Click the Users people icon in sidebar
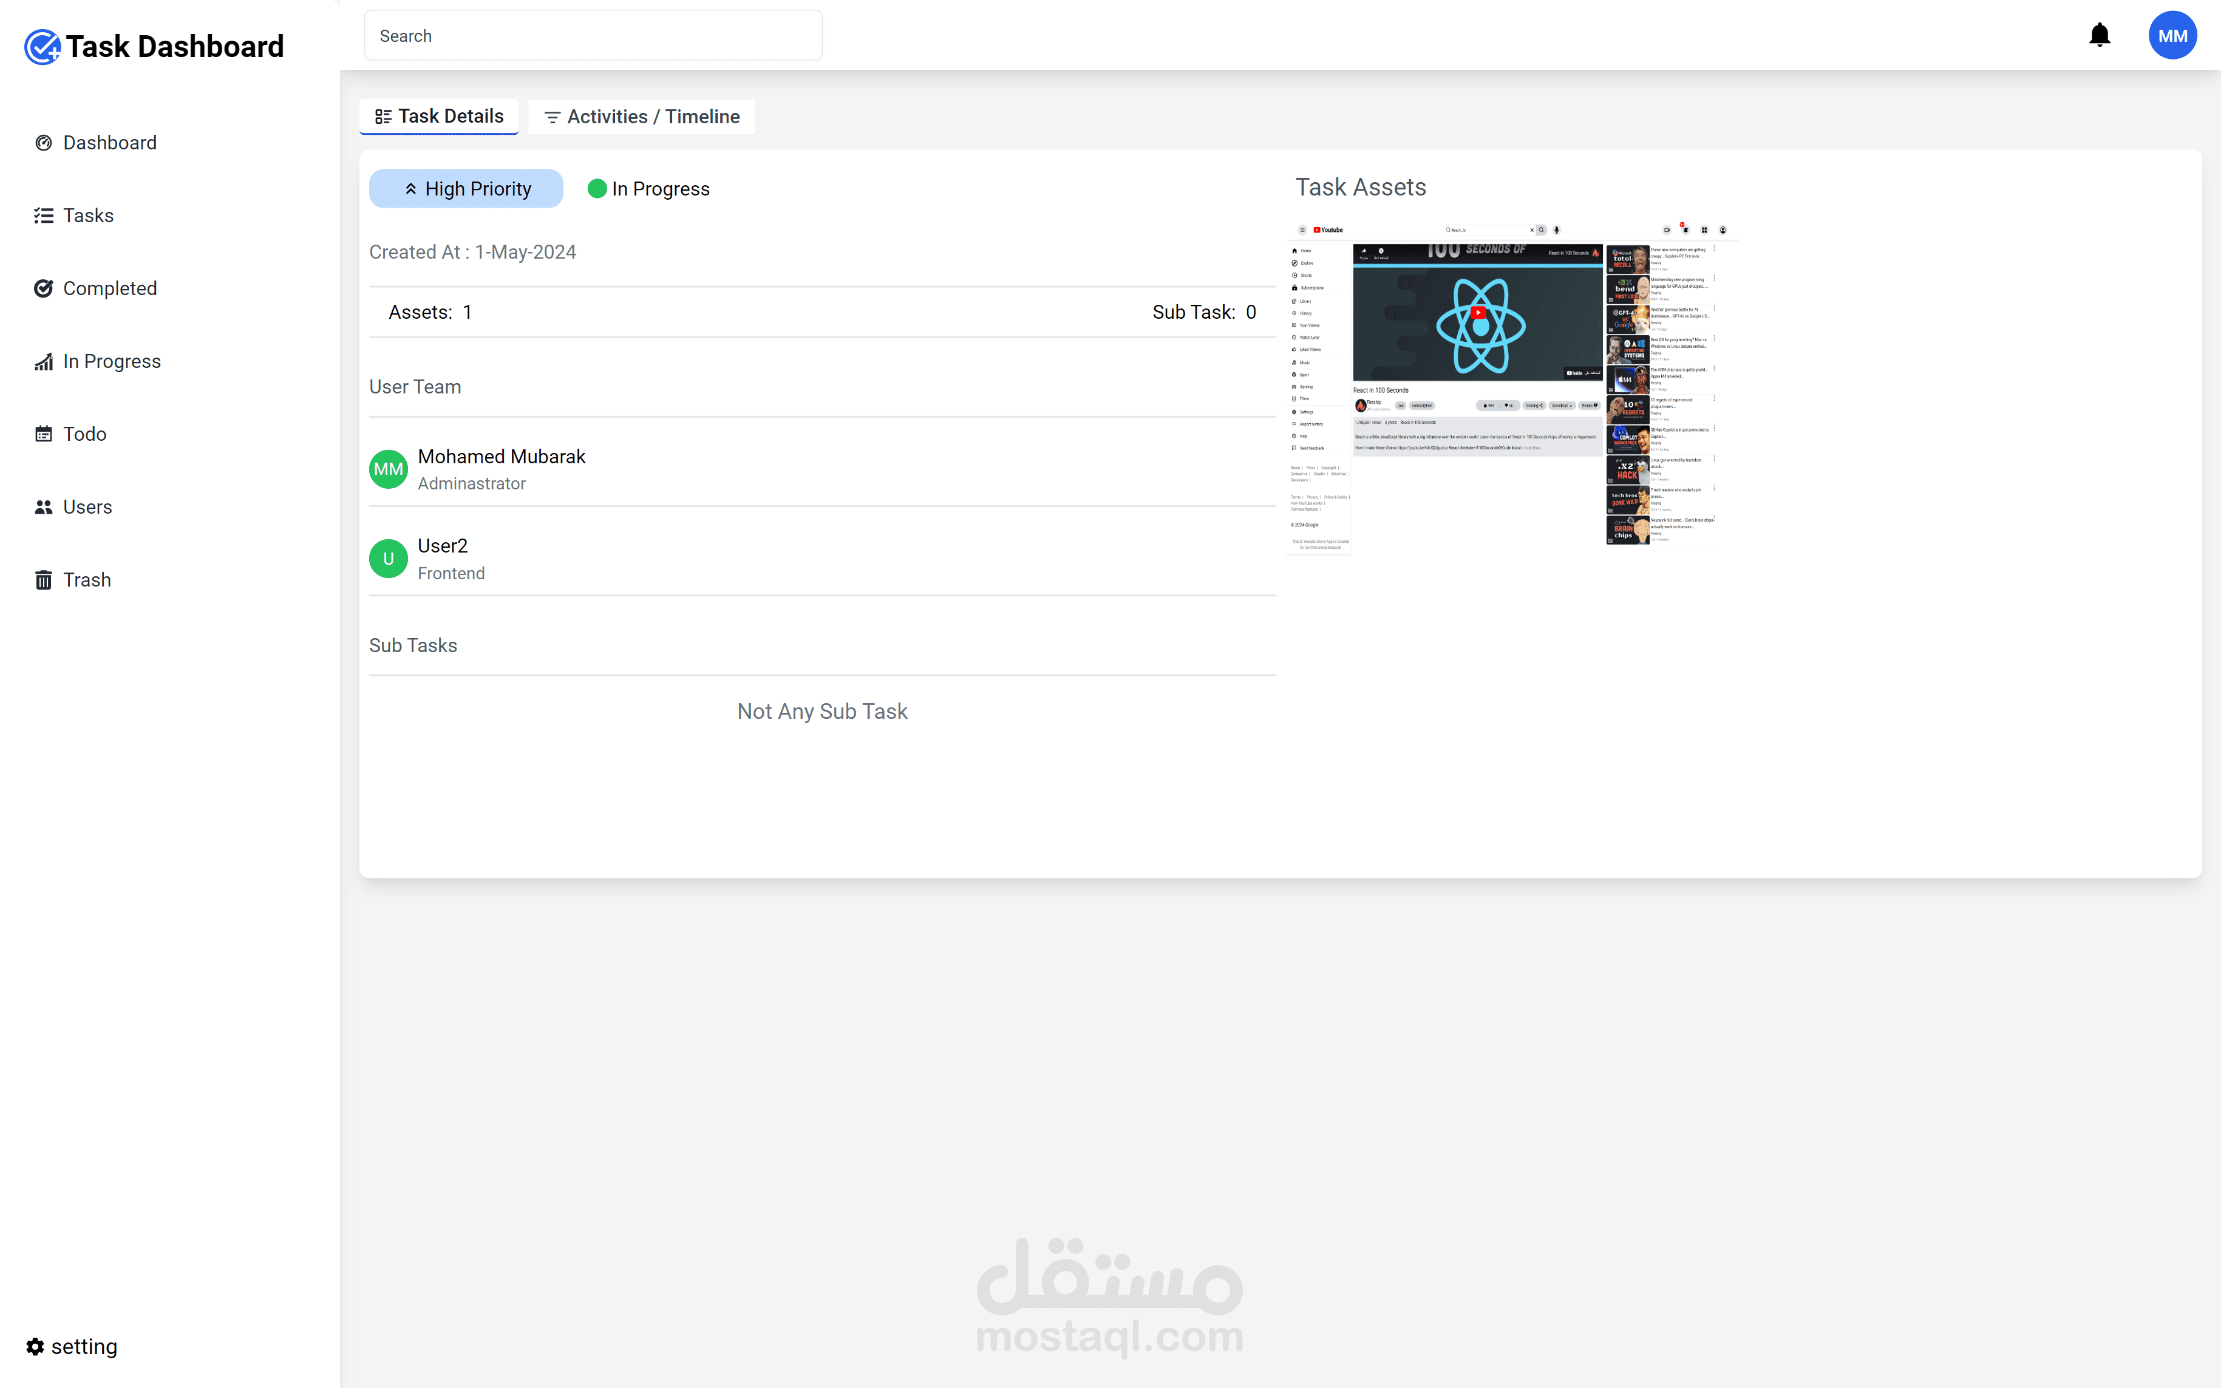Viewport: 2221px width, 1388px height. tap(43, 507)
